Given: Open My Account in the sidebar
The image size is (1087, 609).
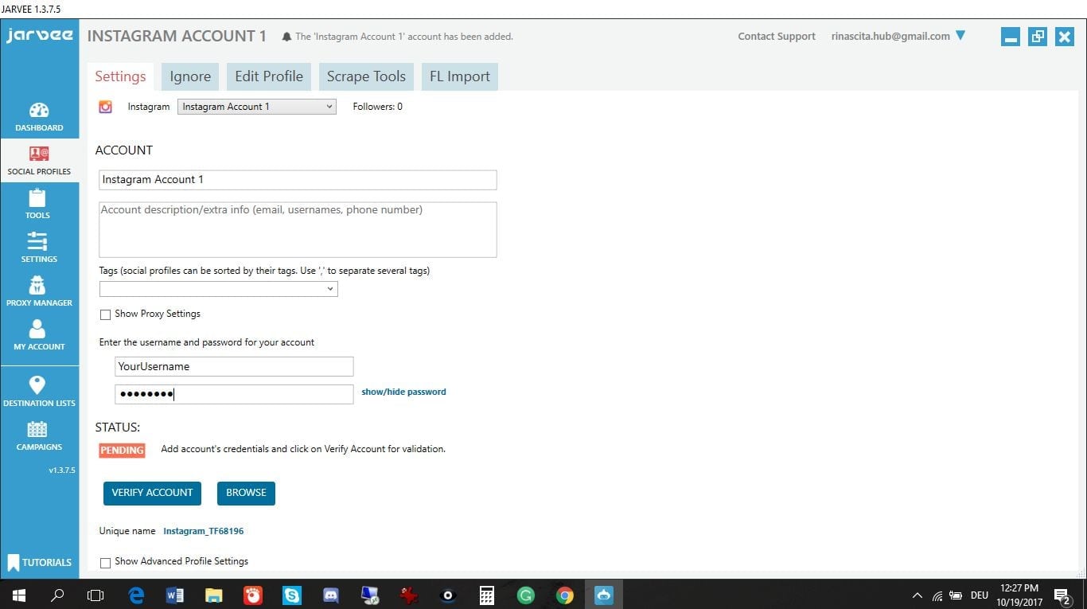Looking at the screenshot, I should pos(39,335).
